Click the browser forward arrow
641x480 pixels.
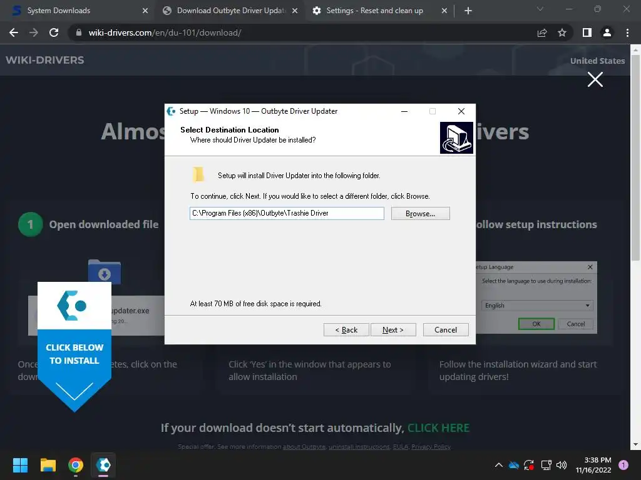[34, 32]
